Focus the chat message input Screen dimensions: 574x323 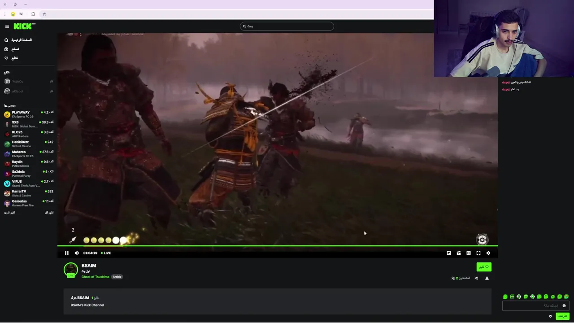[536, 306]
